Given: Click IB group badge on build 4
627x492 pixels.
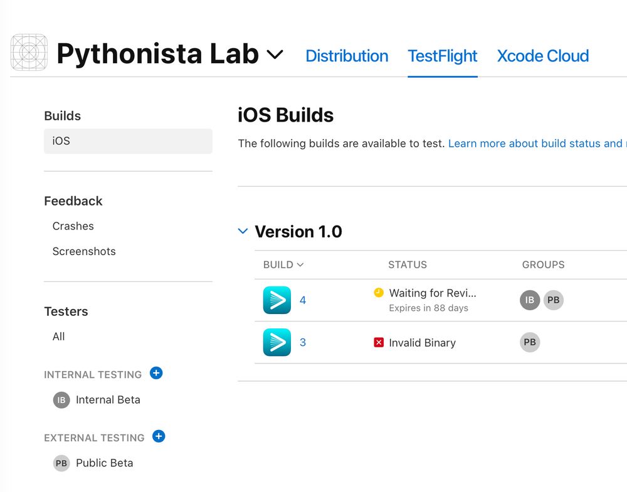Looking at the screenshot, I should [530, 300].
